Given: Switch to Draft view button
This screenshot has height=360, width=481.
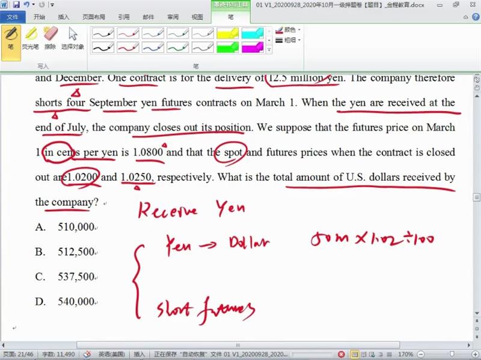Looking at the screenshot, I should [389, 354].
